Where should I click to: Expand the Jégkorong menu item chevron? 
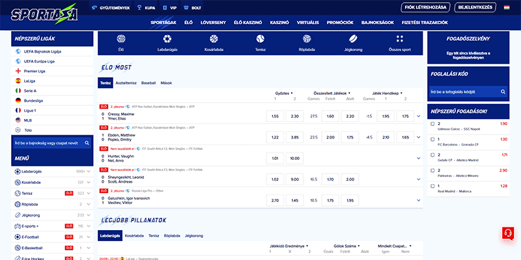[x=89, y=215]
